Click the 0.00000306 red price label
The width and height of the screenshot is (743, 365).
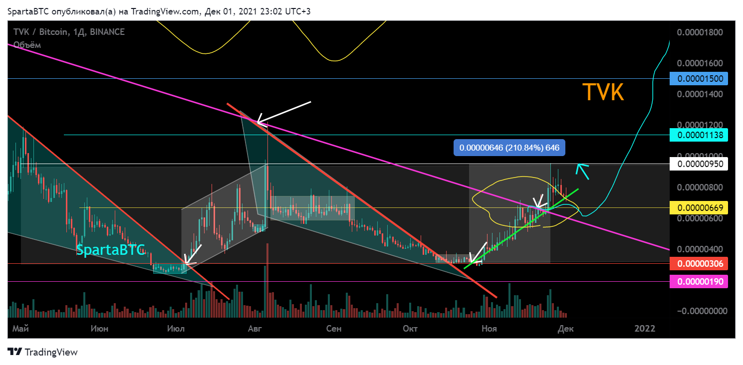[699, 263]
